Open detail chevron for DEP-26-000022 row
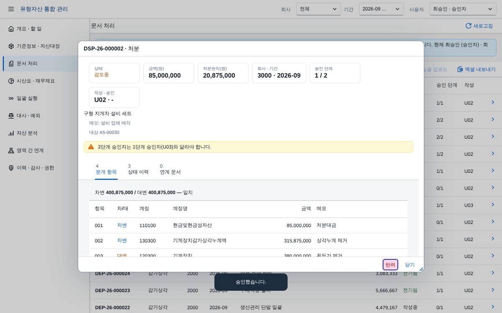 (493, 307)
